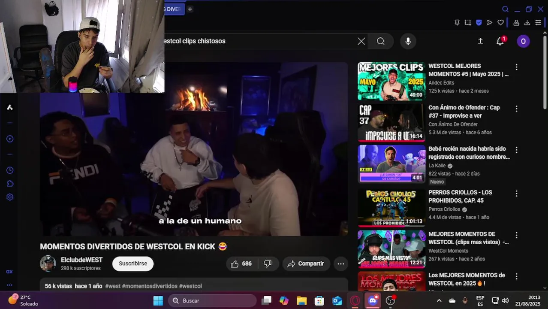Add page to bookmarks with heart icon
The height and width of the screenshot is (309, 548).
500,23
